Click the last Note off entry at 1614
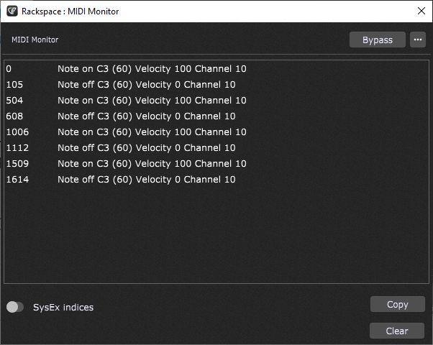Viewport: 433px width, 345px height. click(x=146, y=180)
